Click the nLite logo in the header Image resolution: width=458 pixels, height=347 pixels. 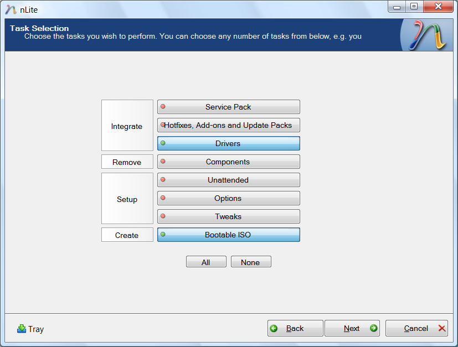coord(425,35)
